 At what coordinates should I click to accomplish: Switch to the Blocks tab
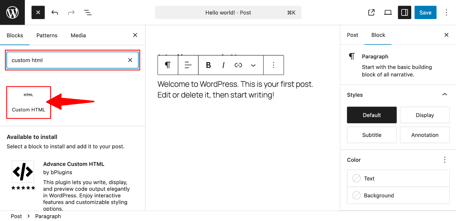(15, 35)
